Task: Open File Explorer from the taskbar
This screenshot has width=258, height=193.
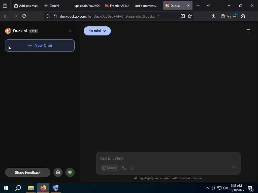Action: [31, 188]
